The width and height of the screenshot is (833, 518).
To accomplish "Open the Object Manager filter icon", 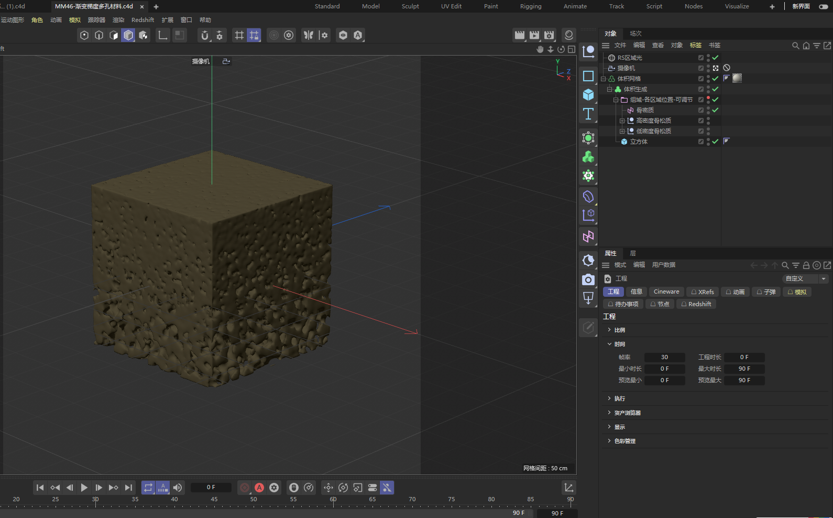I will 817,46.
